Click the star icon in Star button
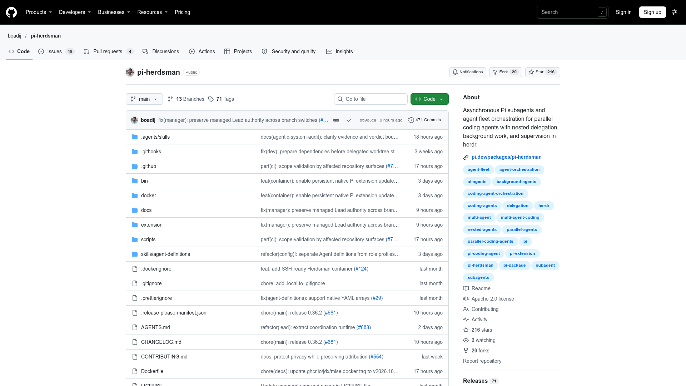This screenshot has height=386, width=686. 531,72
